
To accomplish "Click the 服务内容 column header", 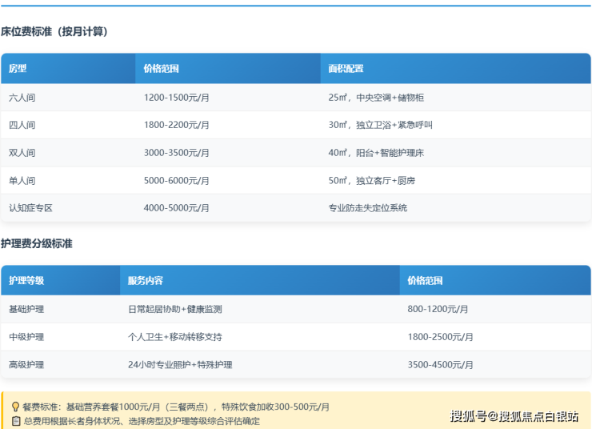I will tap(146, 281).
